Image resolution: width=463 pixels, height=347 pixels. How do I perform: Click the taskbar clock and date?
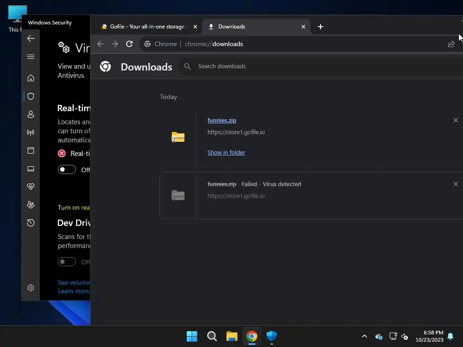point(430,336)
